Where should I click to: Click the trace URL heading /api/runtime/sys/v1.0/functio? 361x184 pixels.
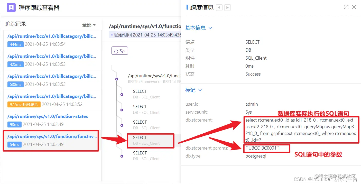tap(145, 26)
